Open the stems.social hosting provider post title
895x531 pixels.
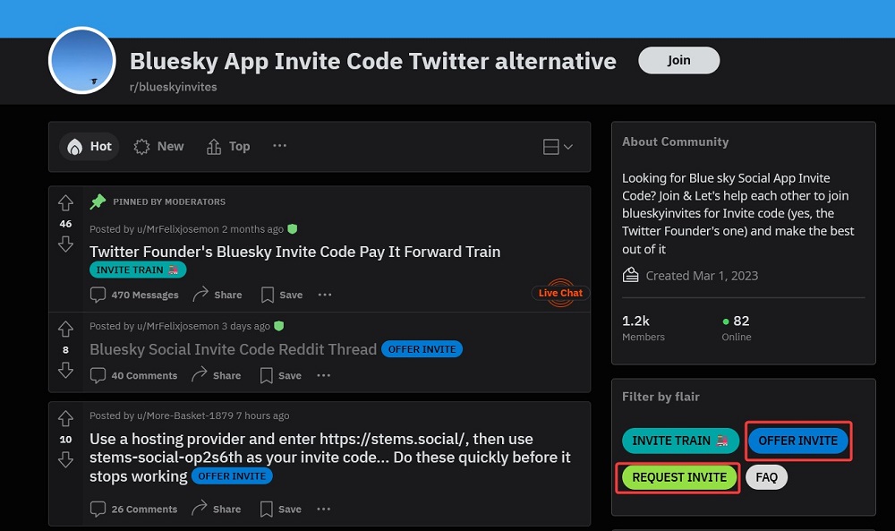[330, 458]
